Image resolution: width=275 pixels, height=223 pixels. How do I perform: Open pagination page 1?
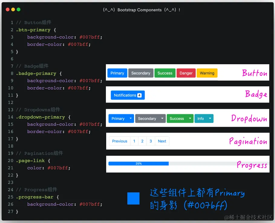134,141
